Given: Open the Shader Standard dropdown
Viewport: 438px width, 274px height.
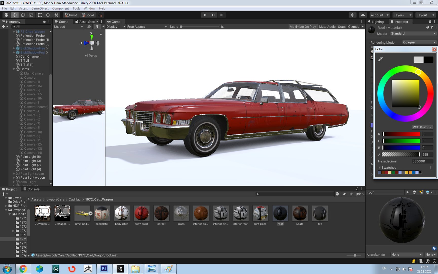Looking at the screenshot, I should point(413,33).
